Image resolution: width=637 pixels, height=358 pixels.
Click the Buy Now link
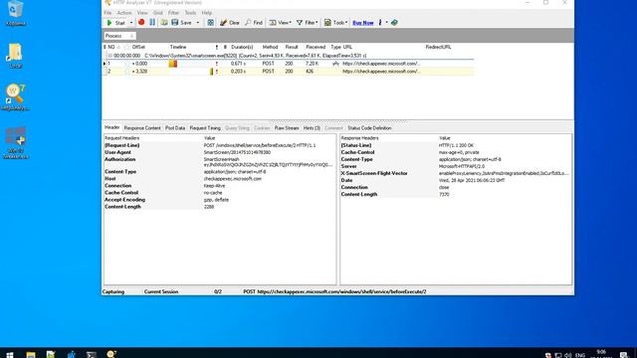click(362, 23)
